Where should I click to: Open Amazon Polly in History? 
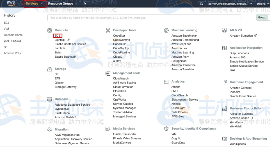click(x=12, y=53)
